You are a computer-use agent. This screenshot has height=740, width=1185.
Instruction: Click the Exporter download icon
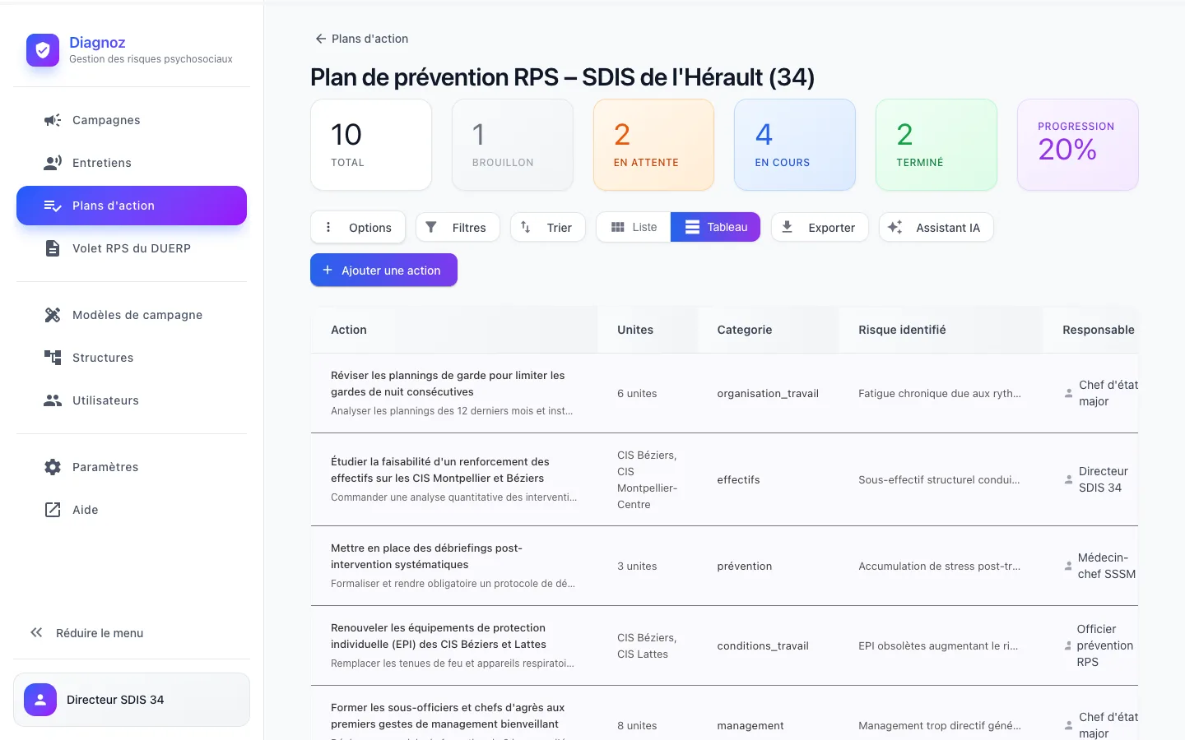coord(788,227)
